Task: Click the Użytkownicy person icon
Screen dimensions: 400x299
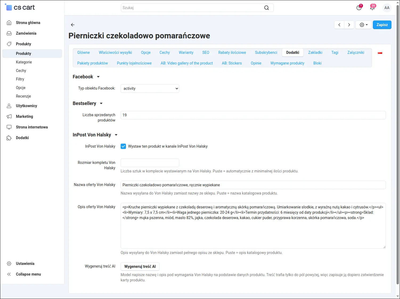Action: click(x=9, y=106)
